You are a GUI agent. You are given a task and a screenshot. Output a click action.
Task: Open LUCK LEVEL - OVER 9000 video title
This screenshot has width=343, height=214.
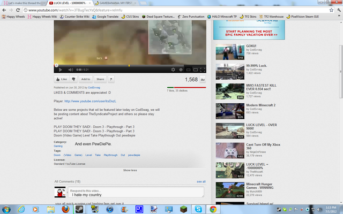point(262,127)
